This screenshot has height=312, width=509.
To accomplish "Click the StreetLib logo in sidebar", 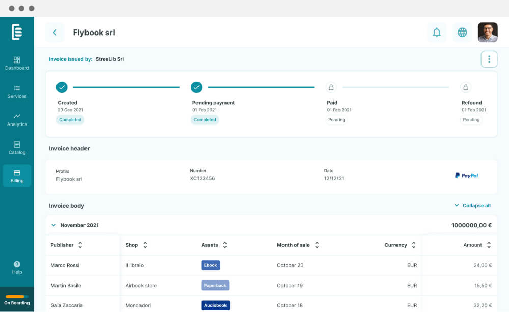I will (17, 32).
